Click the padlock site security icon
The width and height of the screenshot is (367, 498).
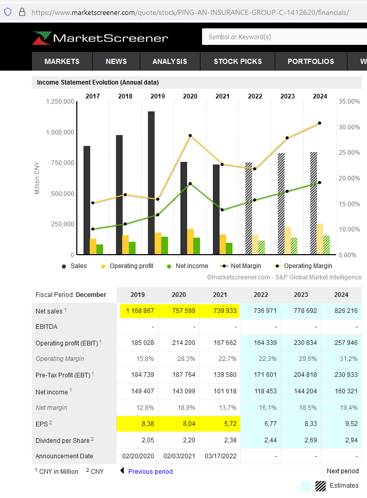[x=22, y=12]
